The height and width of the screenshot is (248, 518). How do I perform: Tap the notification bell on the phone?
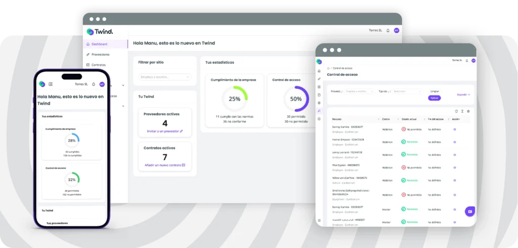pos(94,84)
